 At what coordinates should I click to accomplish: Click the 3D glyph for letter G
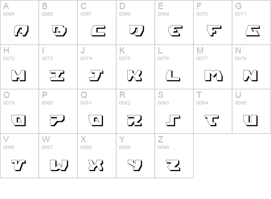click(253, 31)
